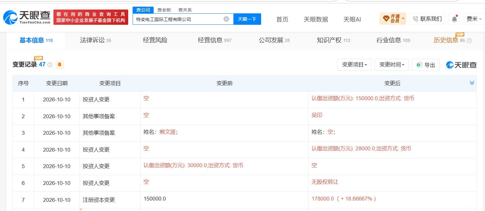Open the 知识产权 tab
The height and width of the screenshot is (211, 485).
click(x=334, y=40)
